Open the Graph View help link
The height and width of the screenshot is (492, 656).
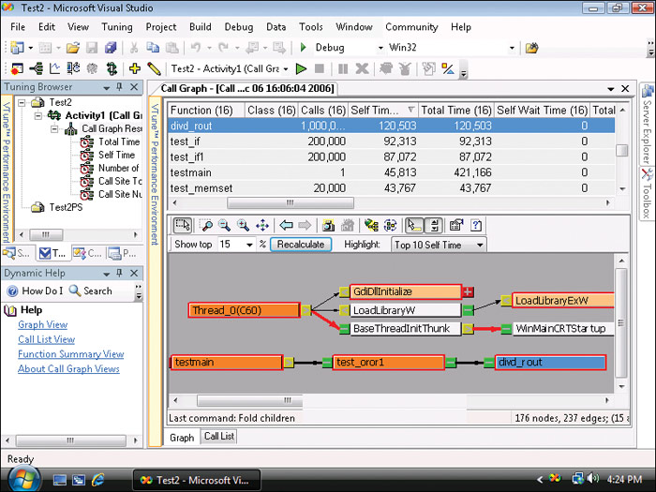pos(43,324)
